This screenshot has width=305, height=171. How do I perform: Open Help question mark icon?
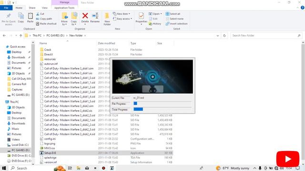pos(303,8)
